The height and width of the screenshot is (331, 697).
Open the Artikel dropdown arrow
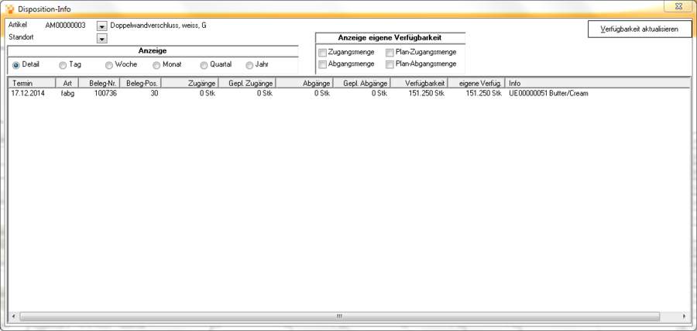(102, 26)
